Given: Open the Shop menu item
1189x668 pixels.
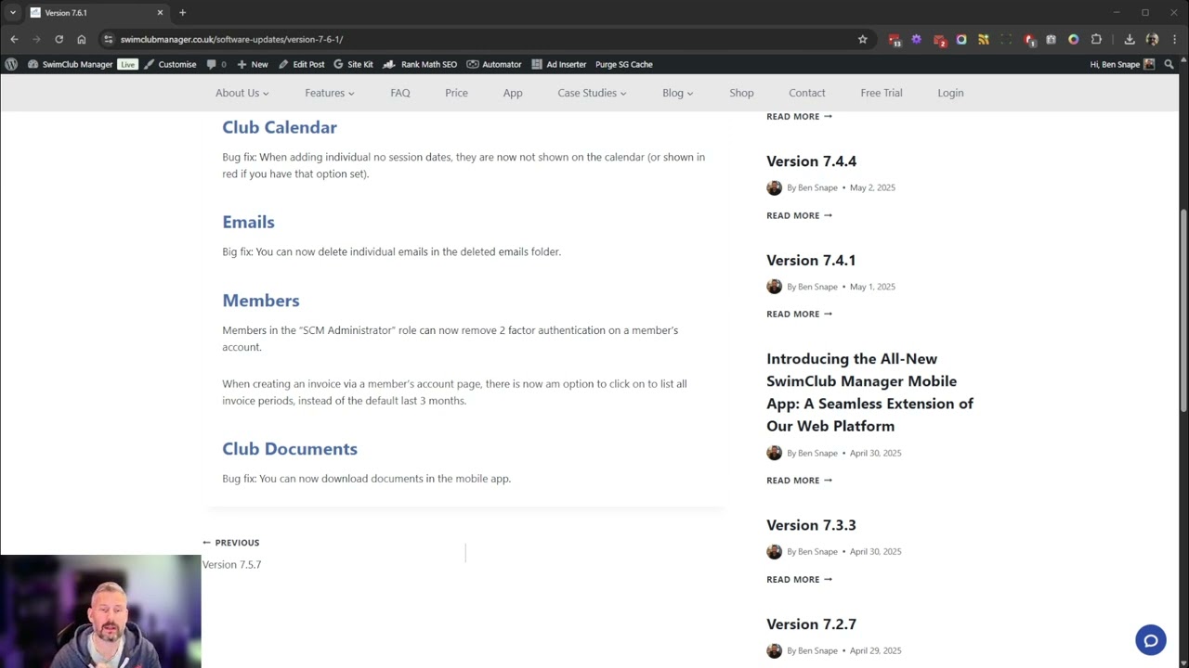Looking at the screenshot, I should point(741,93).
